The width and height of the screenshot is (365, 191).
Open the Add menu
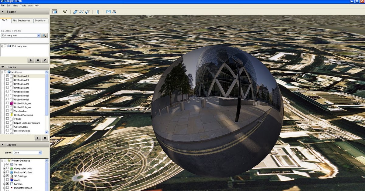[x=30, y=6]
